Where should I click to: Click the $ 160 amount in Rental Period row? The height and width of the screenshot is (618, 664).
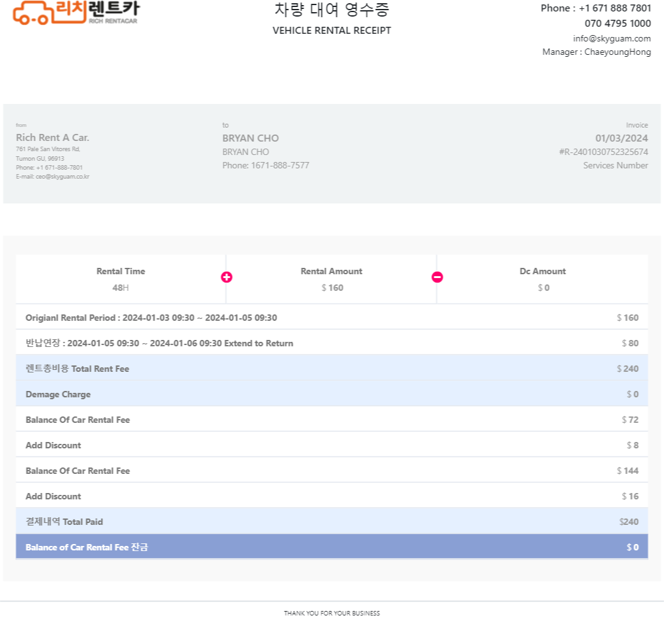pos(628,318)
